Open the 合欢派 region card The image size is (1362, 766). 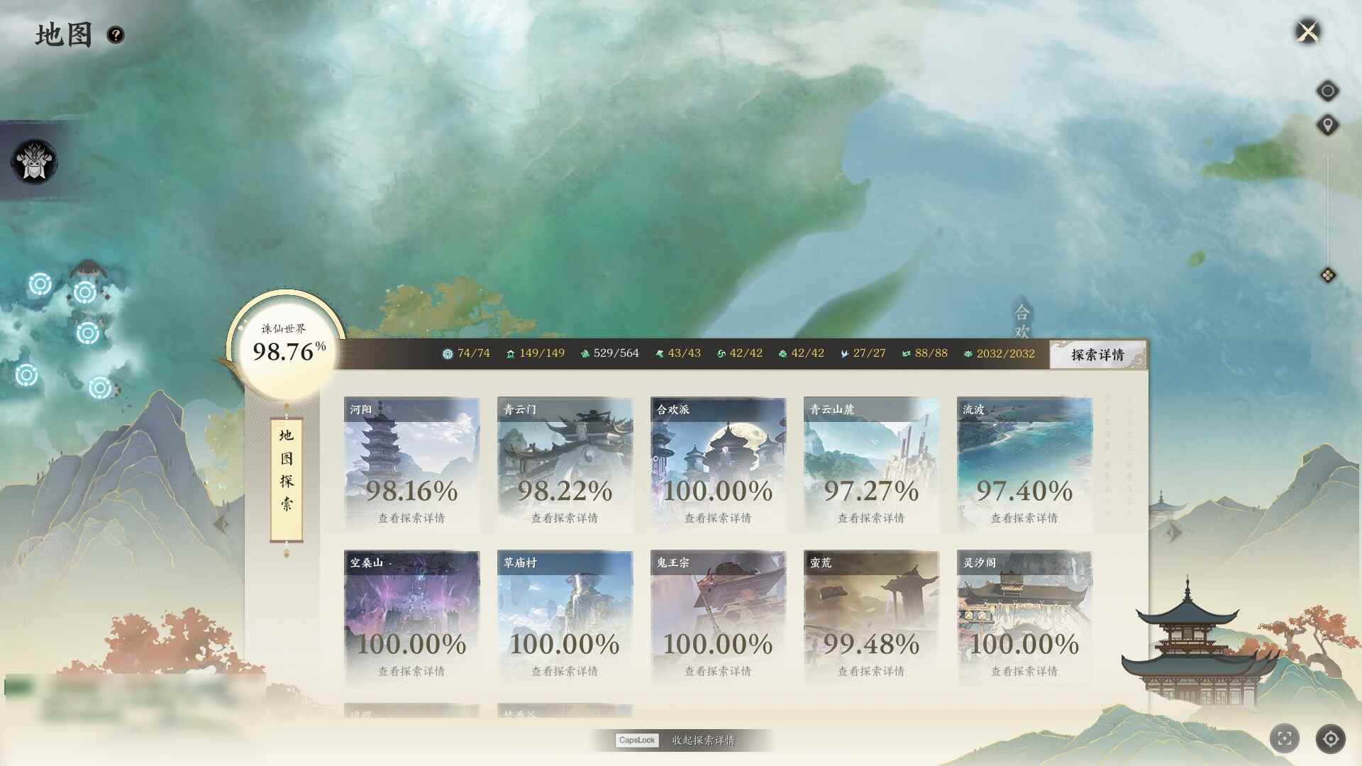718,464
